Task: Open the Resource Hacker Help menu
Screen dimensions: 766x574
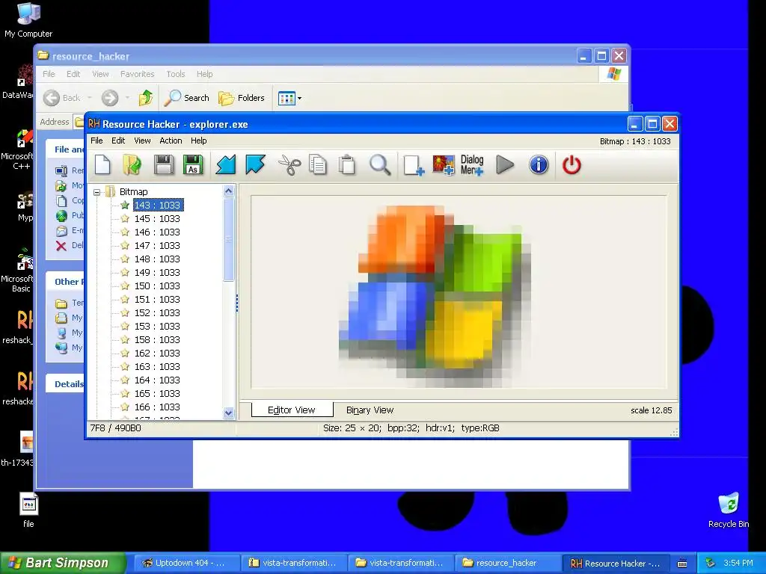Action: pyautogui.click(x=199, y=141)
